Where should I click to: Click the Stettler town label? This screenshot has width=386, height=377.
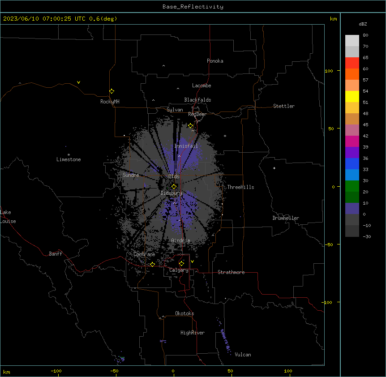(x=284, y=106)
